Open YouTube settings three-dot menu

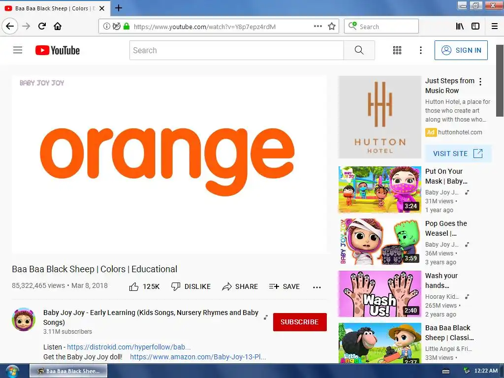click(421, 50)
